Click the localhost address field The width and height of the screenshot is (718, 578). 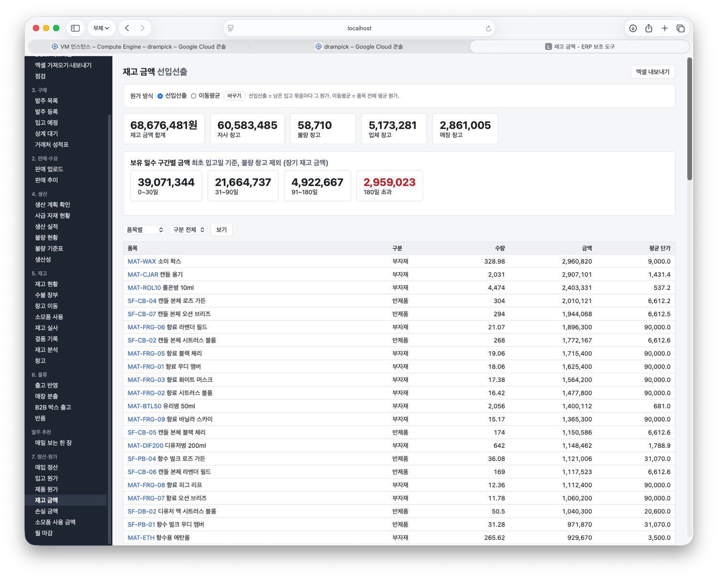[359, 28]
